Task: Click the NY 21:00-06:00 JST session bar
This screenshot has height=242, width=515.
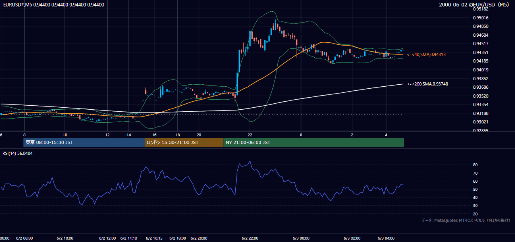Action: pos(314,142)
